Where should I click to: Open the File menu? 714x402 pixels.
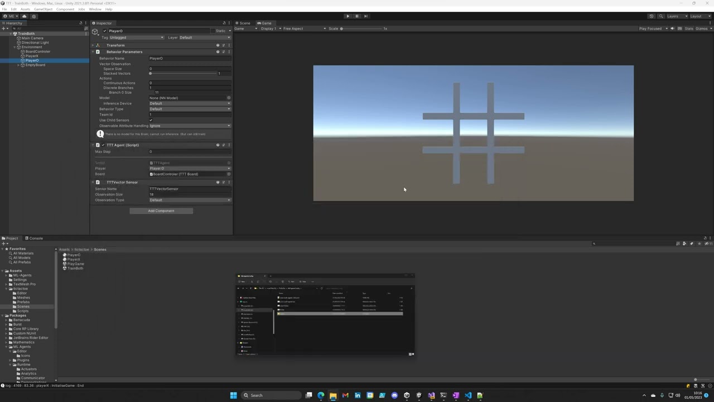click(5, 9)
